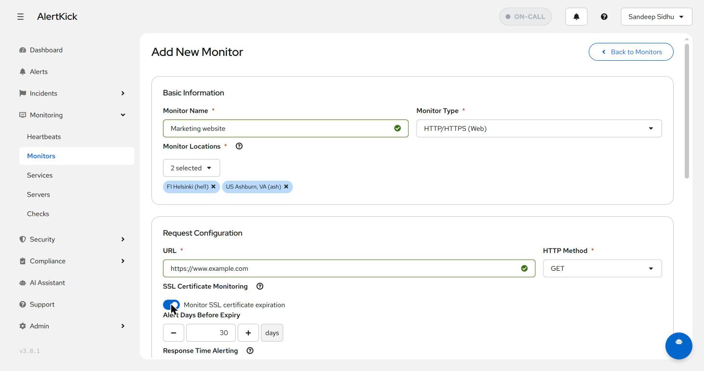704x371 pixels.
Task: Open the chat assistant floating button
Action: pyautogui.click(x=679, y=346)
